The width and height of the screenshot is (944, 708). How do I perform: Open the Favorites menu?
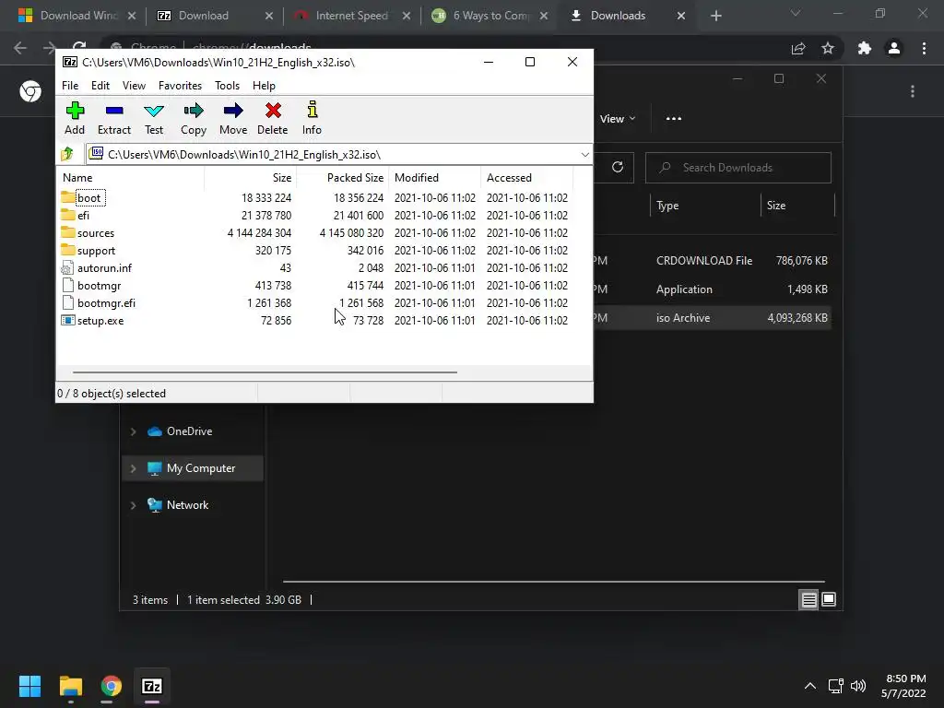click(x=180, y=86)
